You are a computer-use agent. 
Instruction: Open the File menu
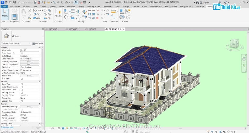click(x=4, y=7)
